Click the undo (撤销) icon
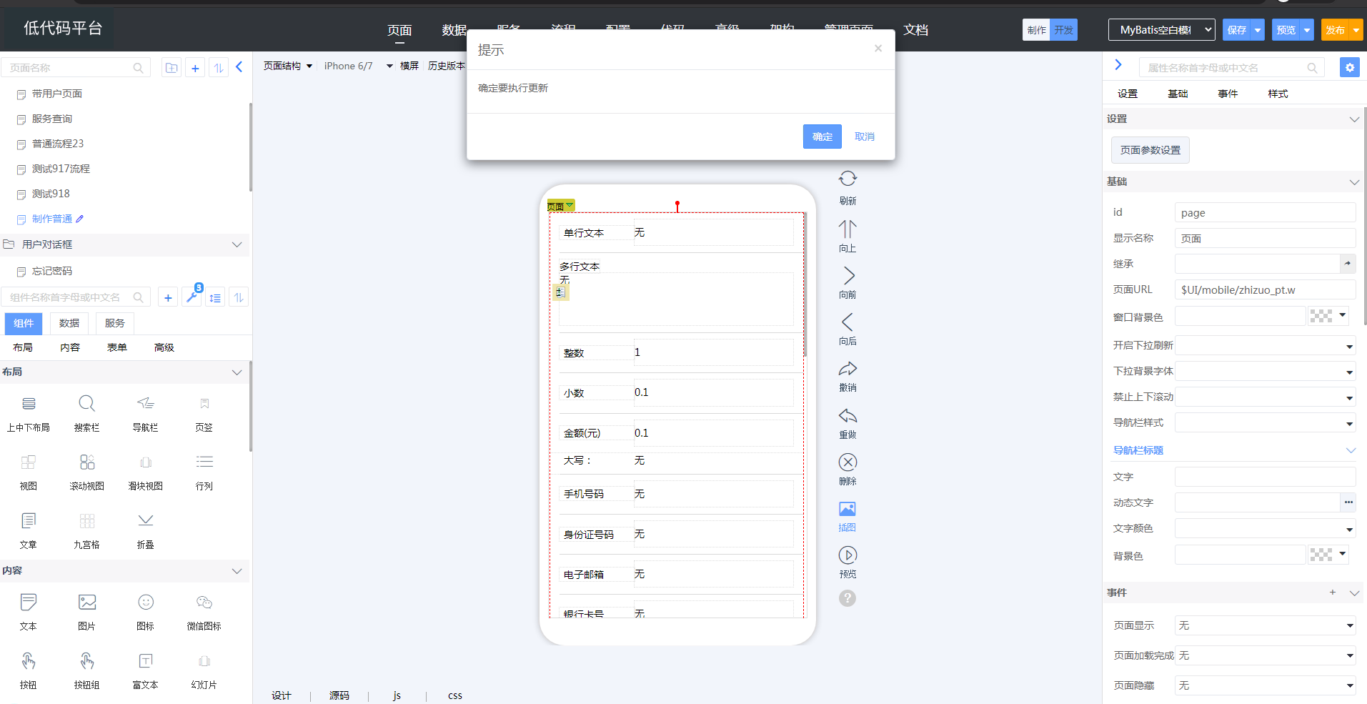The height and width of the screenshot is (704, 1367). 847,369
